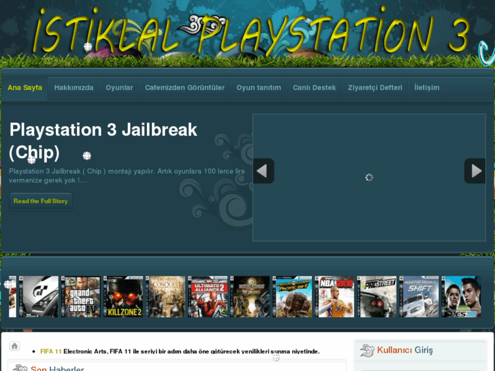
Task: Open the Killzone 2 game cover
Action: [123, 297]
